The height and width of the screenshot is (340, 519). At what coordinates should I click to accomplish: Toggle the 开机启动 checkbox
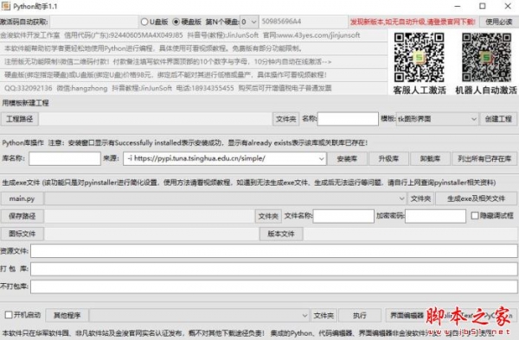tap(9, 315)
